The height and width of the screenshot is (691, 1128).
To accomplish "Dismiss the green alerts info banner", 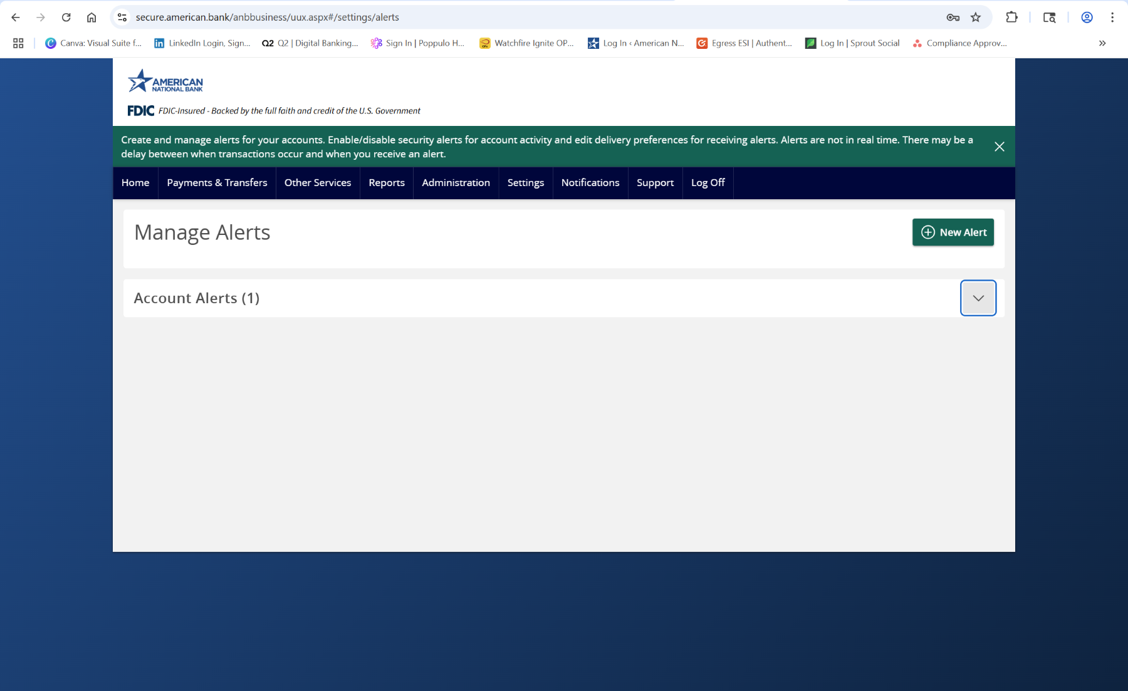I will point(1000,147).
